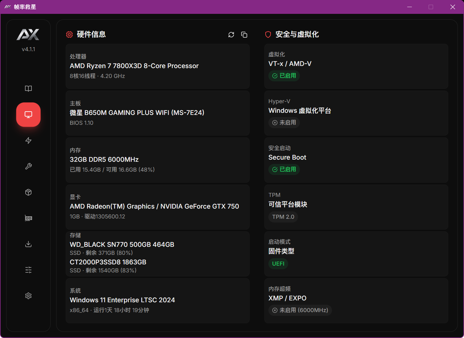Click the 已启用 badge under Secure Boot

(x=284, y=169)
